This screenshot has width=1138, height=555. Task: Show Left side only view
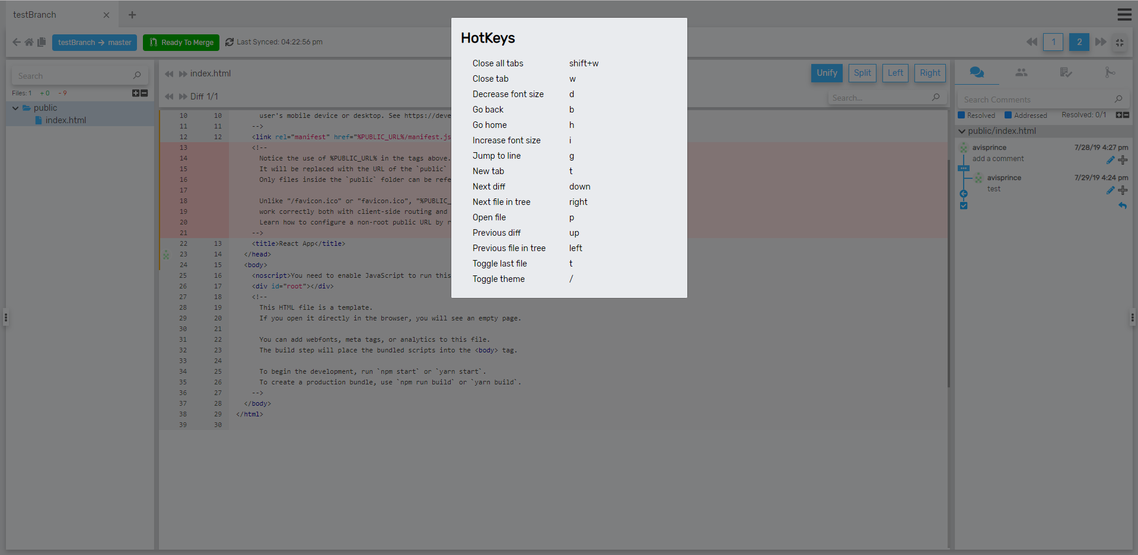coord(895,73)
